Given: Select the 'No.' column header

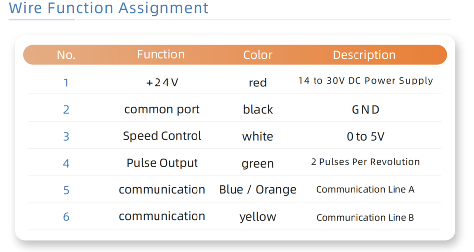Looking at the screenshot, I should [x=66, y=55].
